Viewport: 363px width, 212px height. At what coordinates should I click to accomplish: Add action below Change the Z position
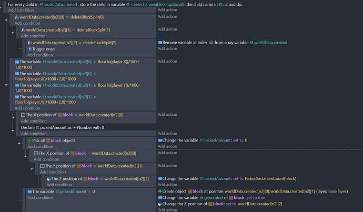pos(167,210)
